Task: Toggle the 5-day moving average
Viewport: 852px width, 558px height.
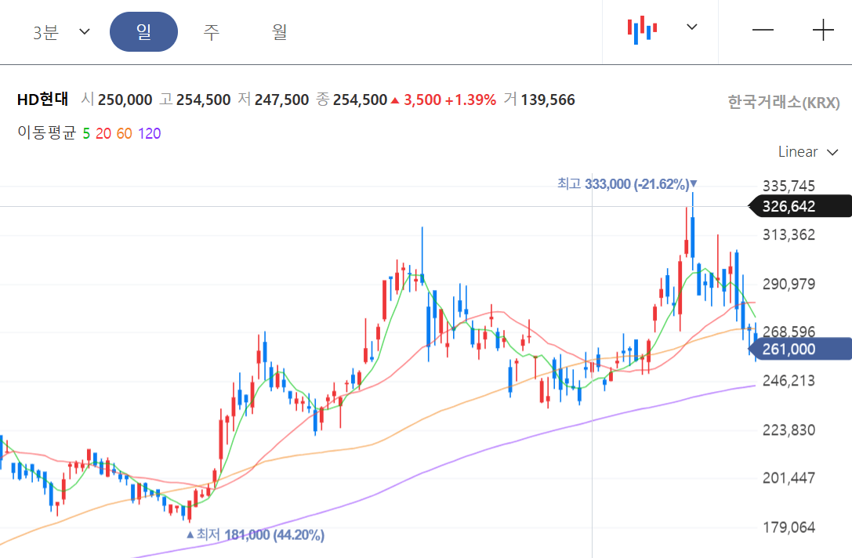Action: (86, 134)
